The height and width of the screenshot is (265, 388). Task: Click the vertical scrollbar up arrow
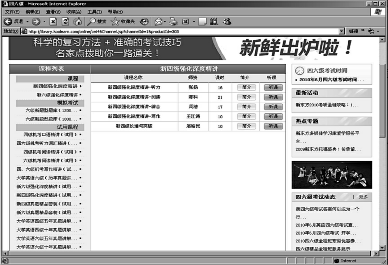coord(382,40)
